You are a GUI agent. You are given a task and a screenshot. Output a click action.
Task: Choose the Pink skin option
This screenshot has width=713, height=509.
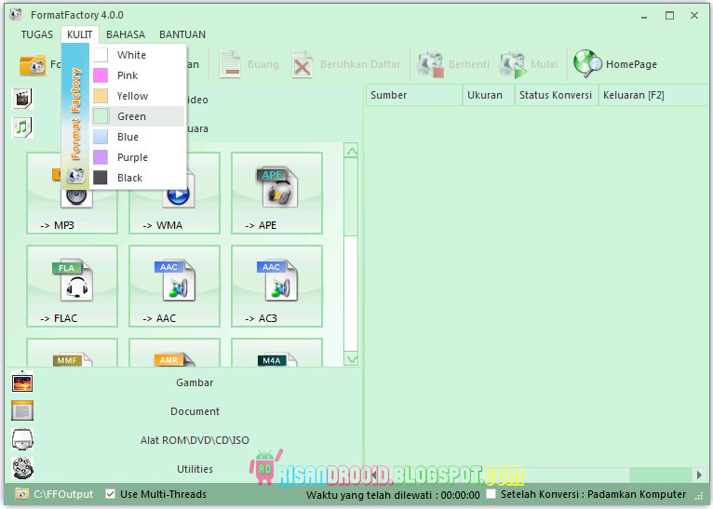click(139, 75)
